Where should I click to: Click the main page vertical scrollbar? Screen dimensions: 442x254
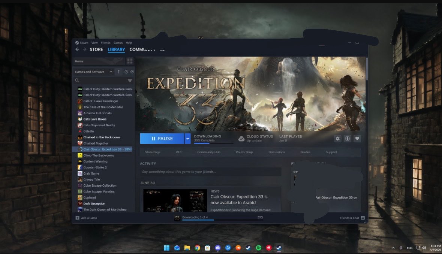coord(366,69)
